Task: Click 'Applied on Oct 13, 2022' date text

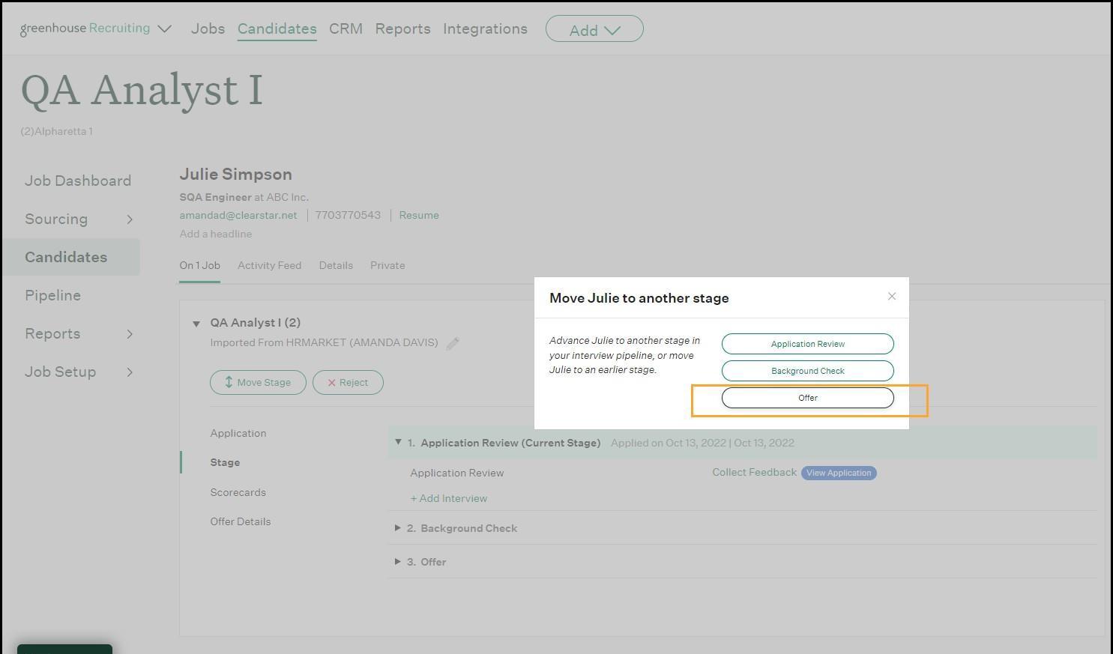Action: tap(668, 443)
